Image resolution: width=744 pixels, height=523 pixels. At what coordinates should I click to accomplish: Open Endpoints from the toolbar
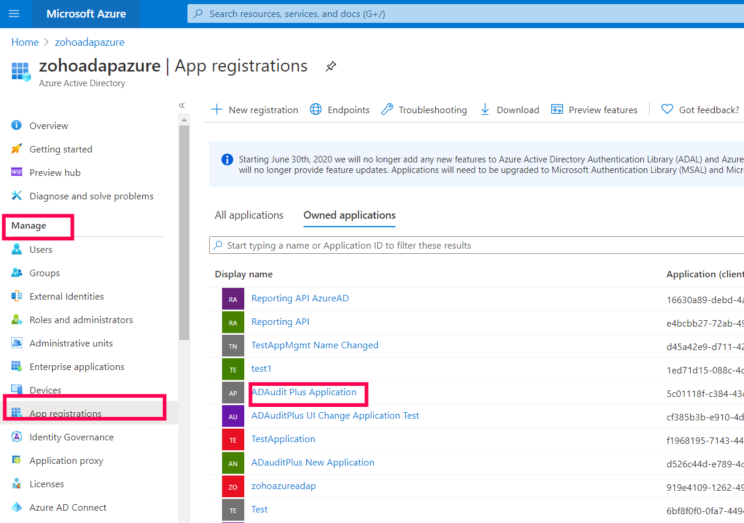point(340,110)
